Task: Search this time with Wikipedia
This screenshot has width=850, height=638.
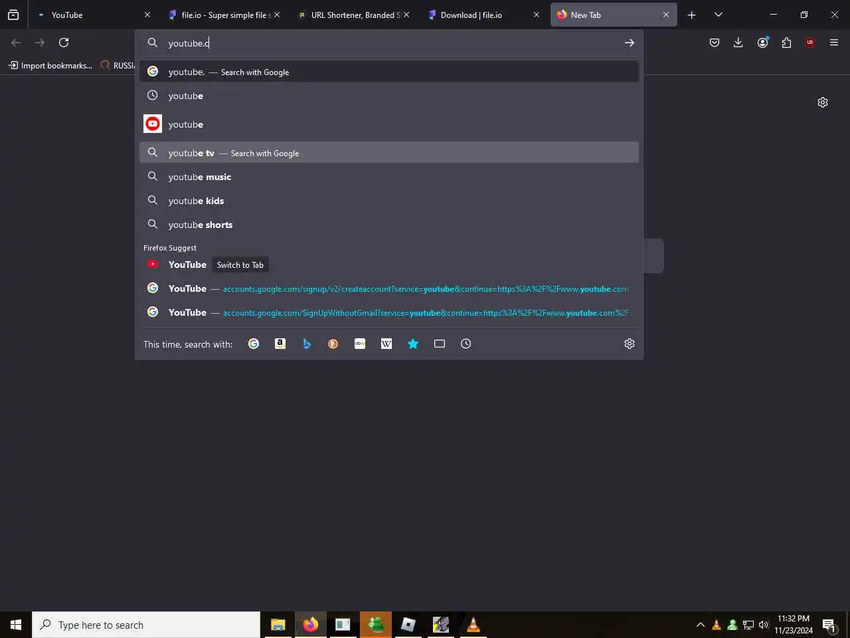Action: [x=386, y=344]
